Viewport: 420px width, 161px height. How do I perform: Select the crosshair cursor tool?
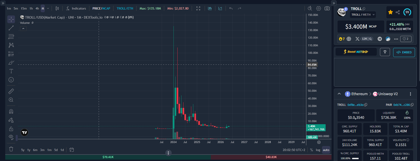click(x=11, y=19)
